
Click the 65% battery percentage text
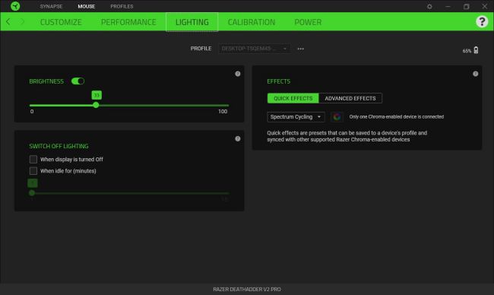[x=467, y=51]
